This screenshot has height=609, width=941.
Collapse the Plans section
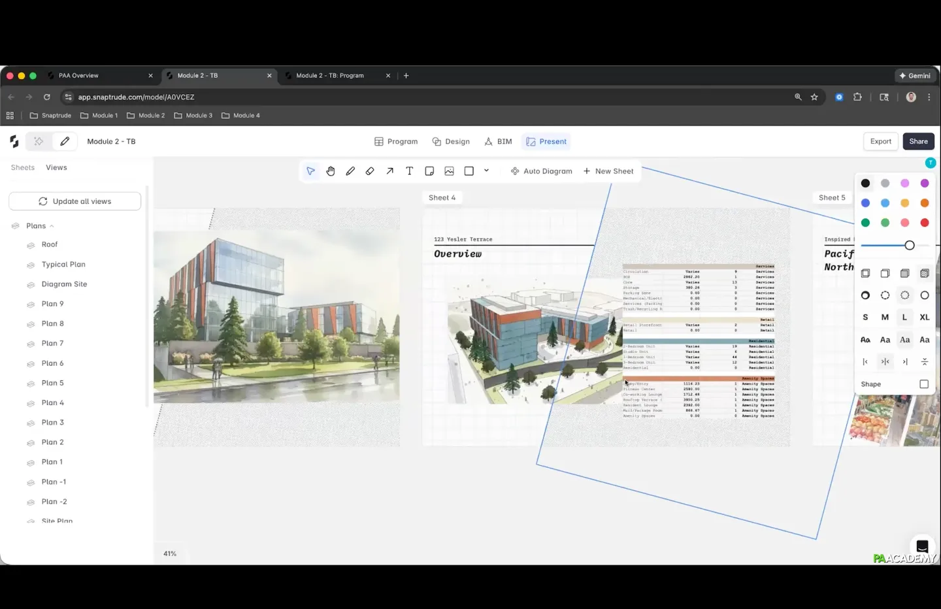tap(52, 226)
